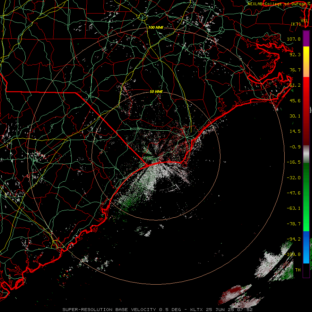Click the Super-Resolution Base Velocity KLTX caption
The width and height of the screenshot is (312, 312).
click(158, 310)
